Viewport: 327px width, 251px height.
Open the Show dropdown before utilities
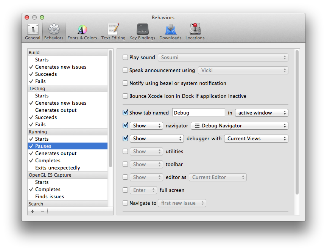coord(146,152)
